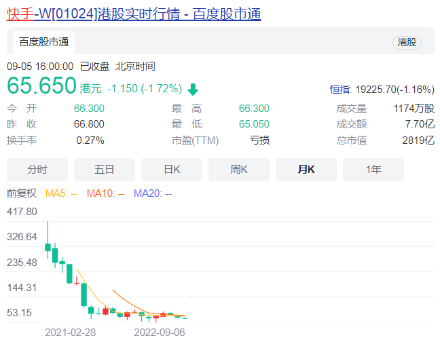Switch chart to 1年 view

[373, 170]
